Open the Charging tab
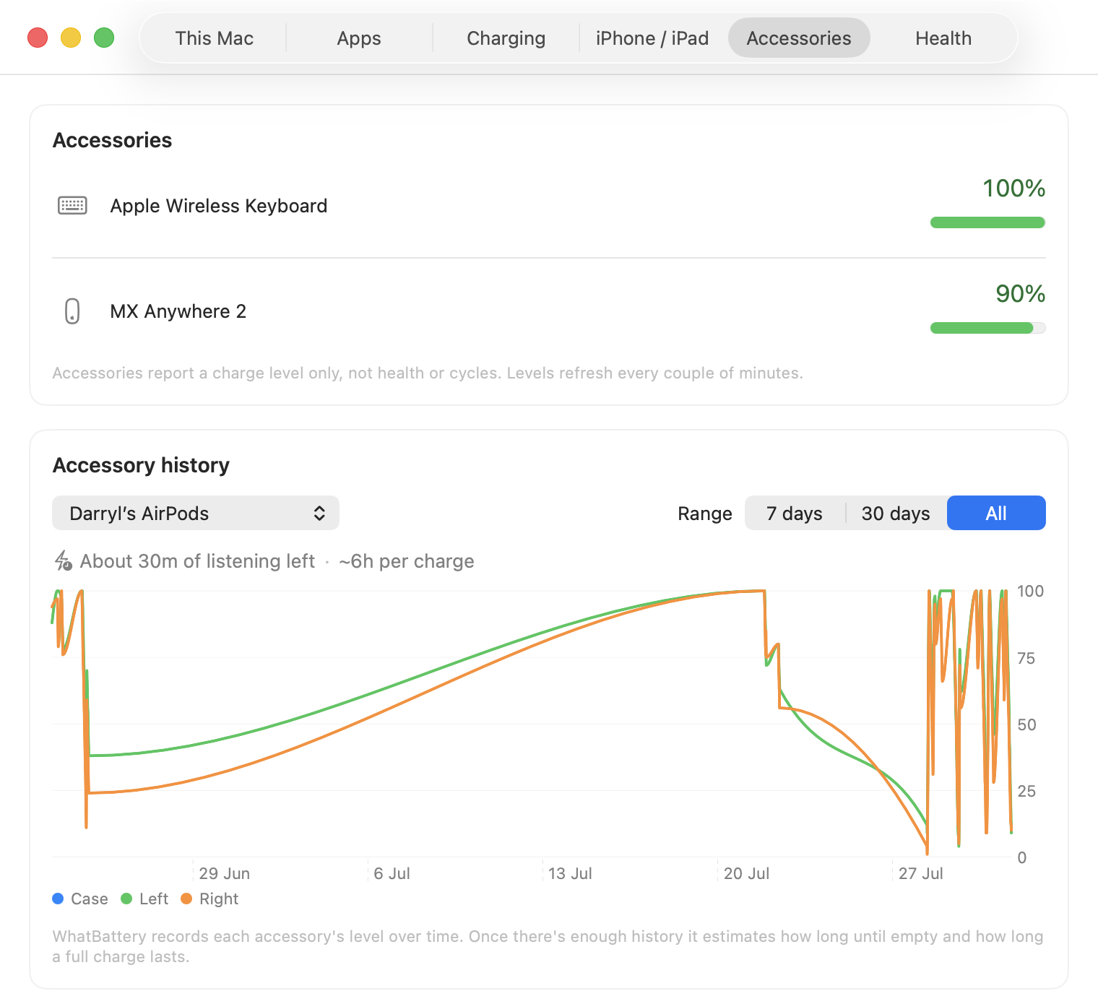Screen dimensions: 1098x1004 [x=506, y=38]
